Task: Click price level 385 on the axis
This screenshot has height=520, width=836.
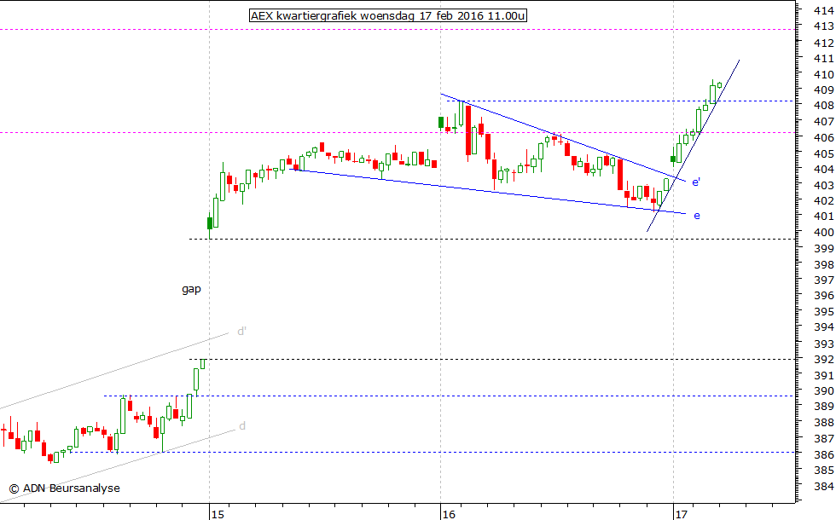Action: click(x=824, y=470)
